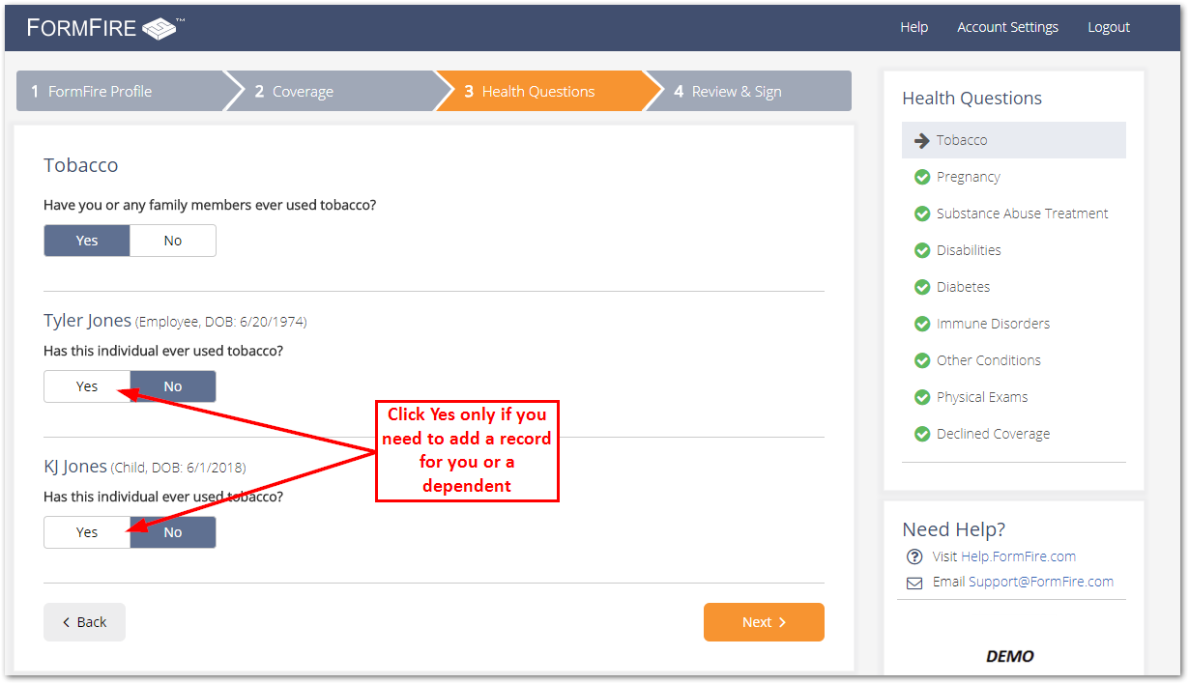Click green checkmark beside Diabetes
Viewport: 1189px width, 684px height.
coord(921,287)
